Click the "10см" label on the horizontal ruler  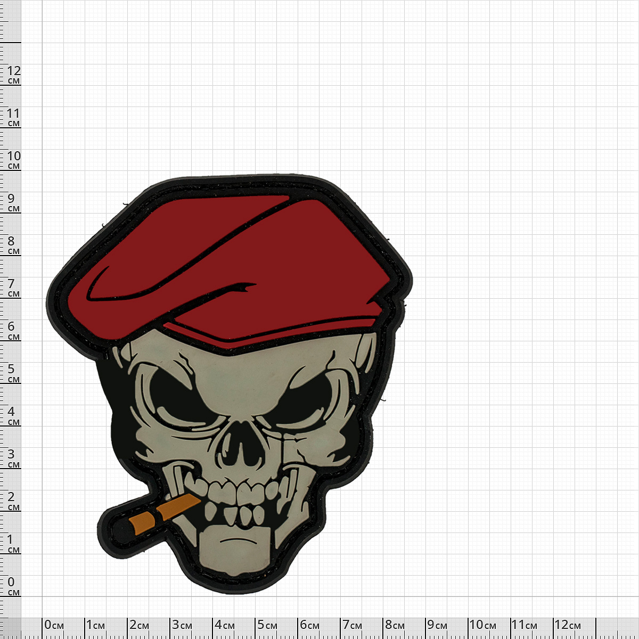(x=484, y=625)
